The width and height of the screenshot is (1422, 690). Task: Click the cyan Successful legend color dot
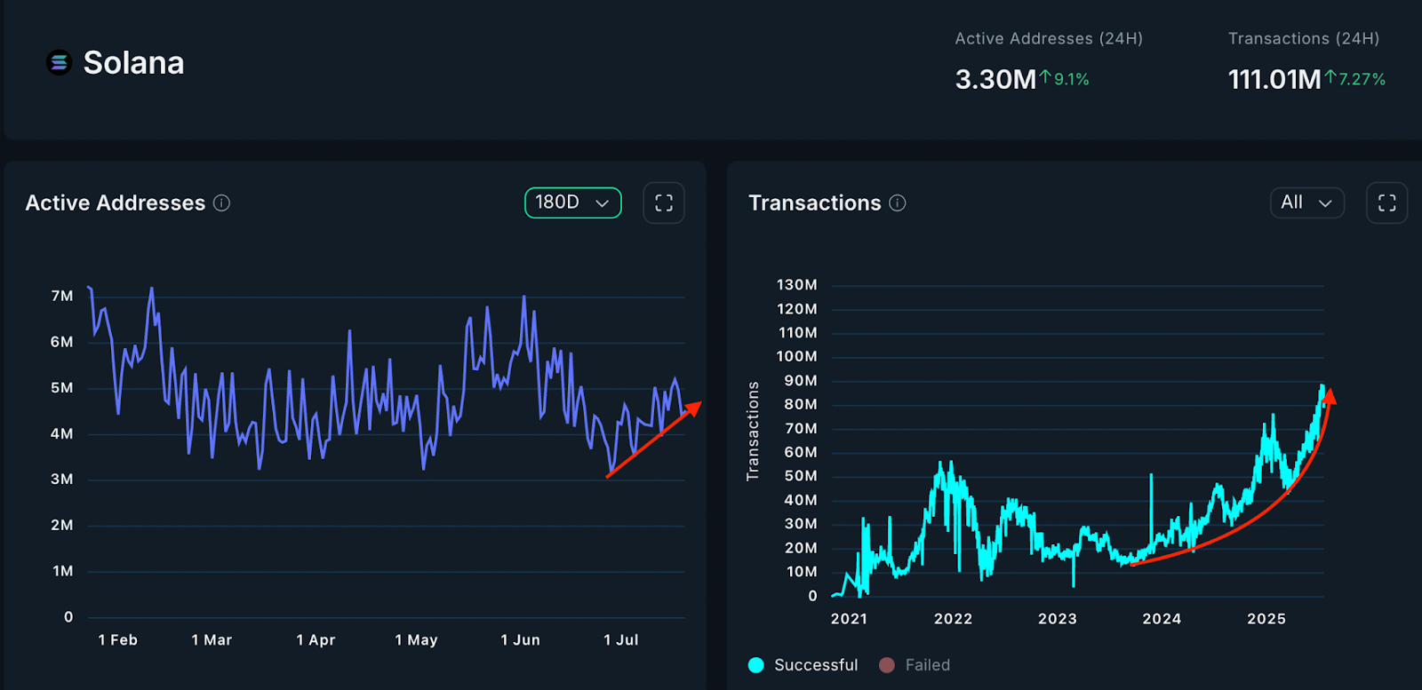tap(756, 665)
